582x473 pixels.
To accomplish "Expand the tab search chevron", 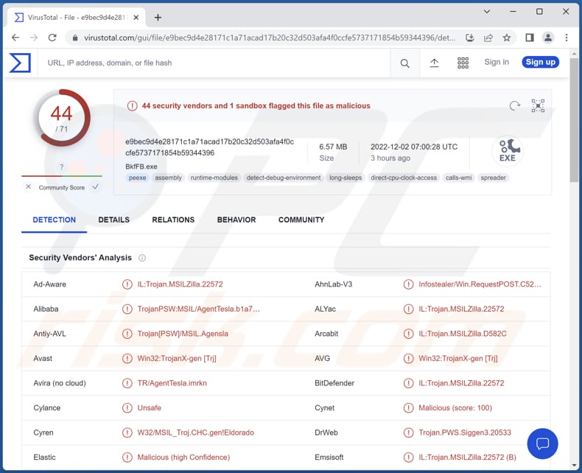I will tap(487, 12).
